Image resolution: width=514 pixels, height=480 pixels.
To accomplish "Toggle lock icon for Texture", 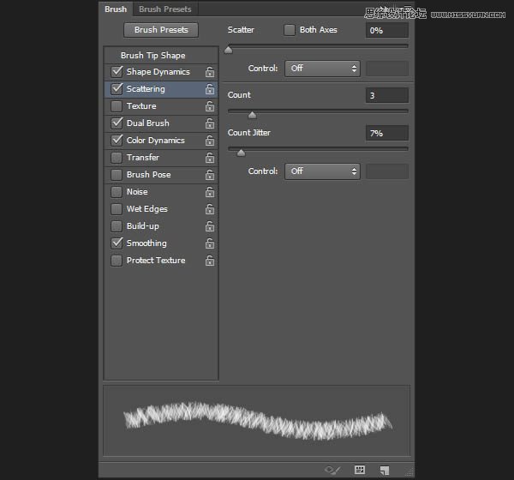I will (210, 106).
